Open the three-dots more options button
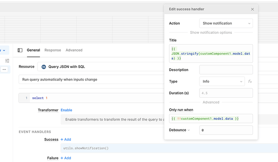 coord(5,70)
